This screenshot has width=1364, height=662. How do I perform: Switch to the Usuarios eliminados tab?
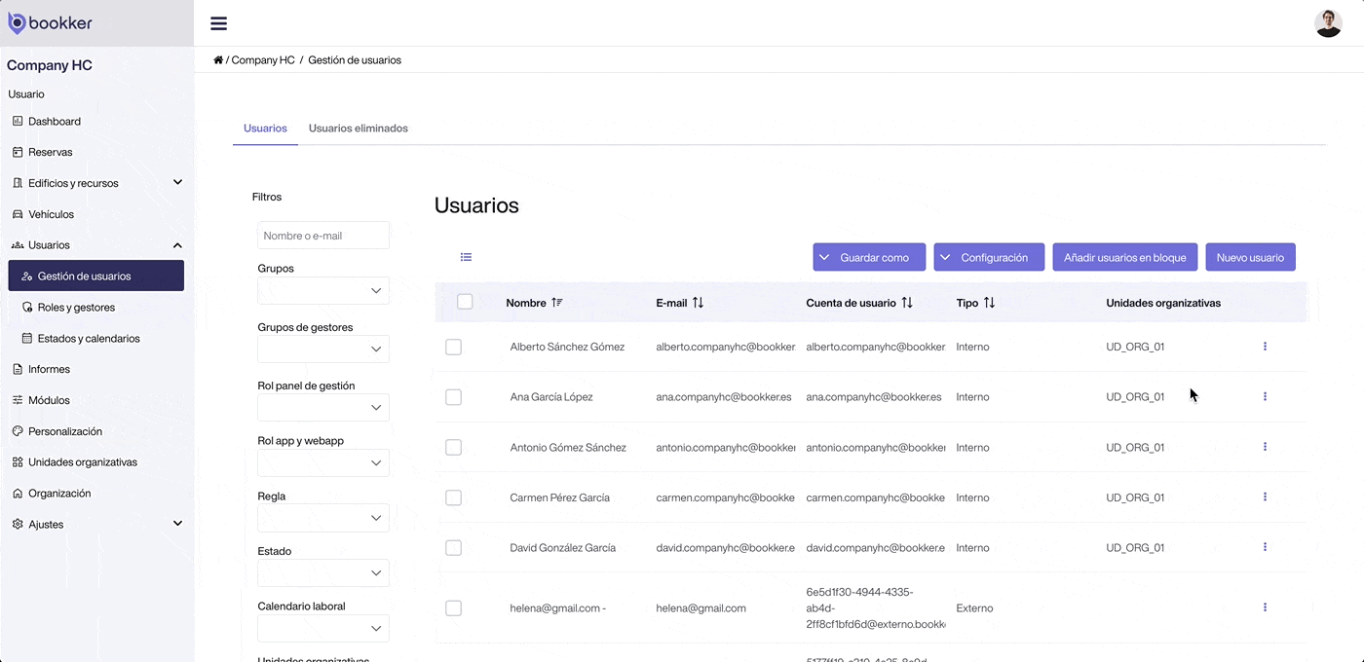[x=358, y=129]
